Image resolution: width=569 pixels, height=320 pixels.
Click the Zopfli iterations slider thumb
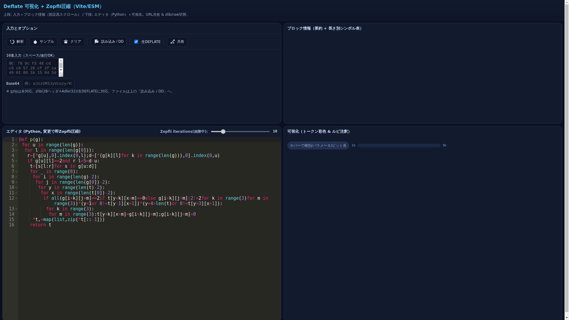tap(223, 132)
